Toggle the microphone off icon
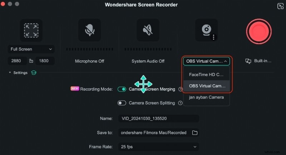This screenshot has width=286, height=155. [x=89, y=30]
